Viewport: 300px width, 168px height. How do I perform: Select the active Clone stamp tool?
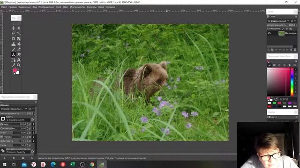coord(14,55)
